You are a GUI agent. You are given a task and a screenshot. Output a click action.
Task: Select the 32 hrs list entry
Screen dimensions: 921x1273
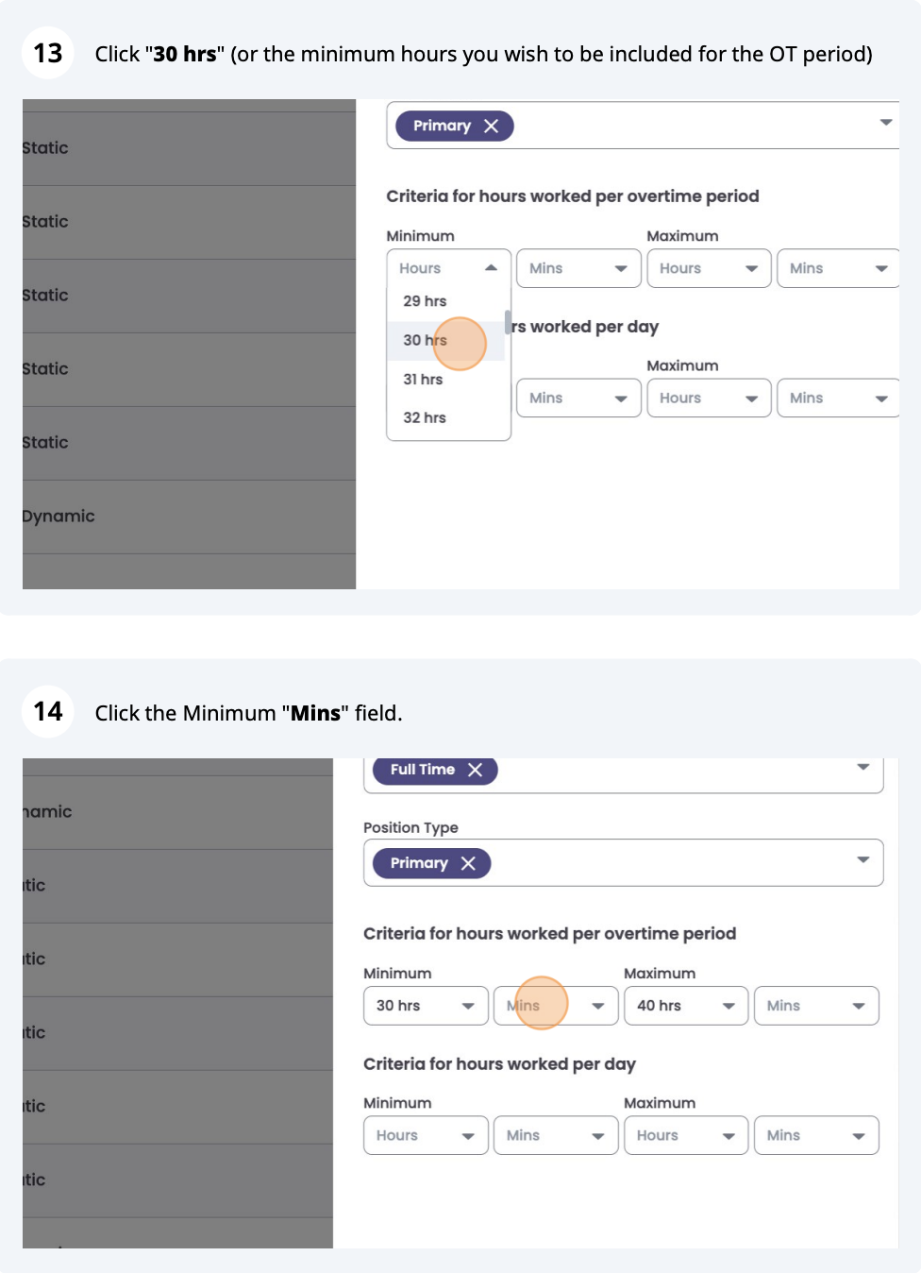(x=425, y=417)
